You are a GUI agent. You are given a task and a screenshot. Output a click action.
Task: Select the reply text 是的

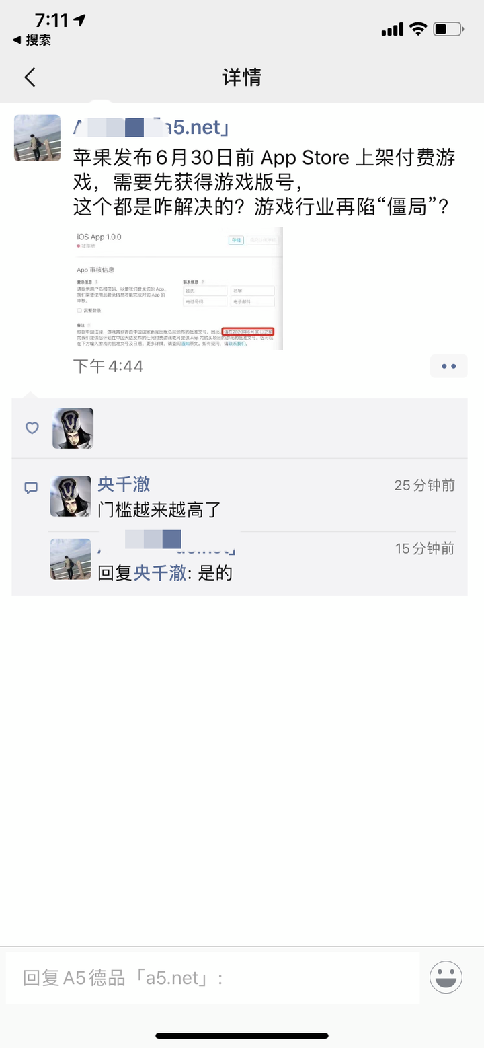[215, 573]
